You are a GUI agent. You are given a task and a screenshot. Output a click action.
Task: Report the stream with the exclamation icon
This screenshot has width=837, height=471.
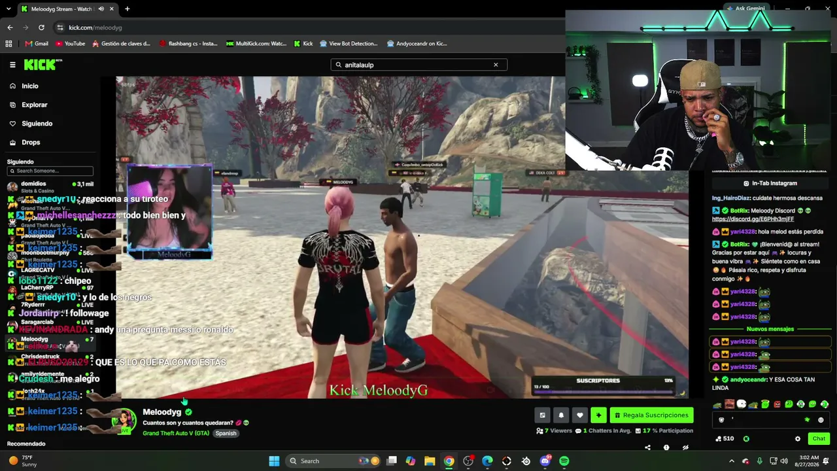666,447
